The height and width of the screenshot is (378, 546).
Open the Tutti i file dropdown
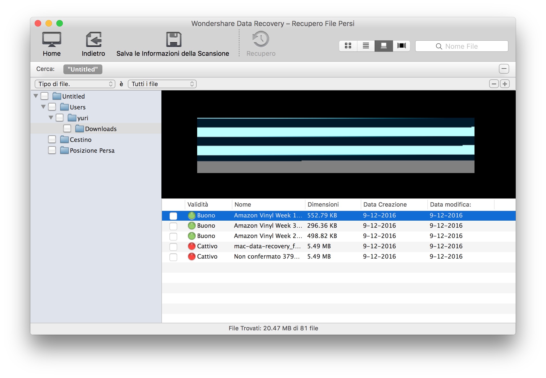click(162, 84)
